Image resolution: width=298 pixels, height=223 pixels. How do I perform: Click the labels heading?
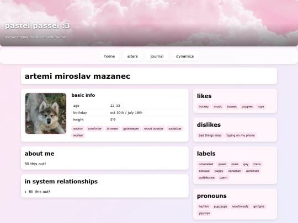click(x=206, y=154)
